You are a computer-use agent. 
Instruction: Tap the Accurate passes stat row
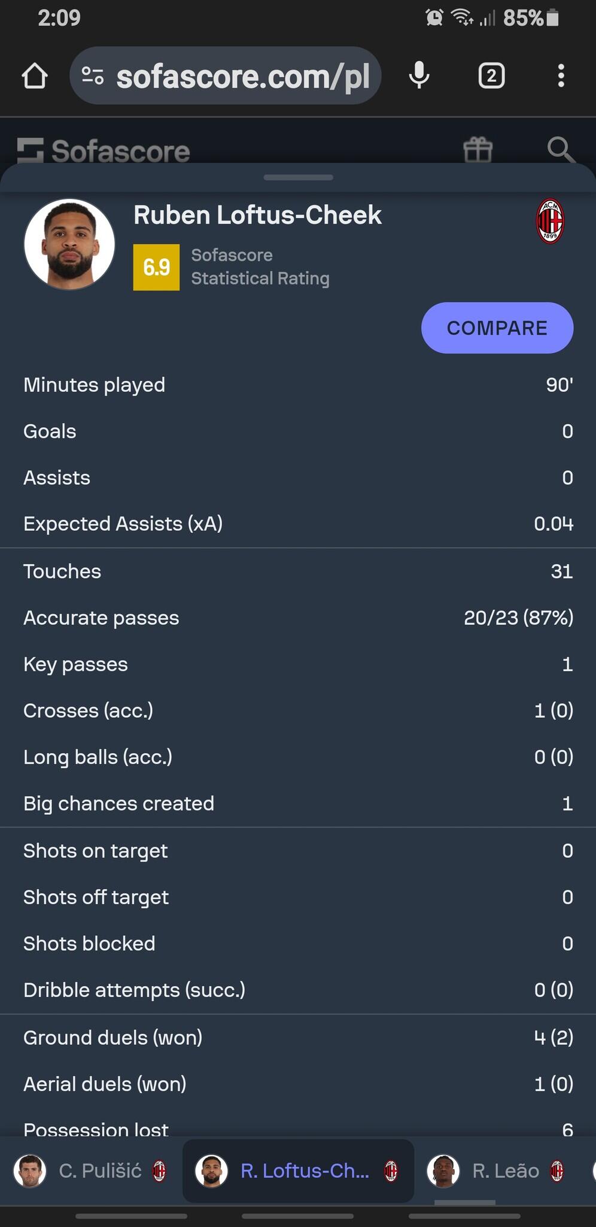(298, 618)
